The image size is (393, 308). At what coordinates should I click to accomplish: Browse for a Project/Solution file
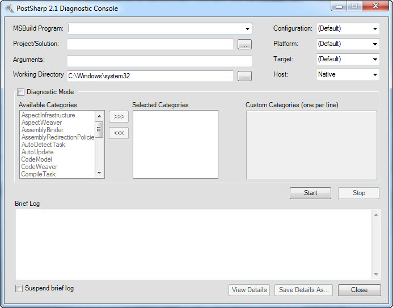(244, 44)
